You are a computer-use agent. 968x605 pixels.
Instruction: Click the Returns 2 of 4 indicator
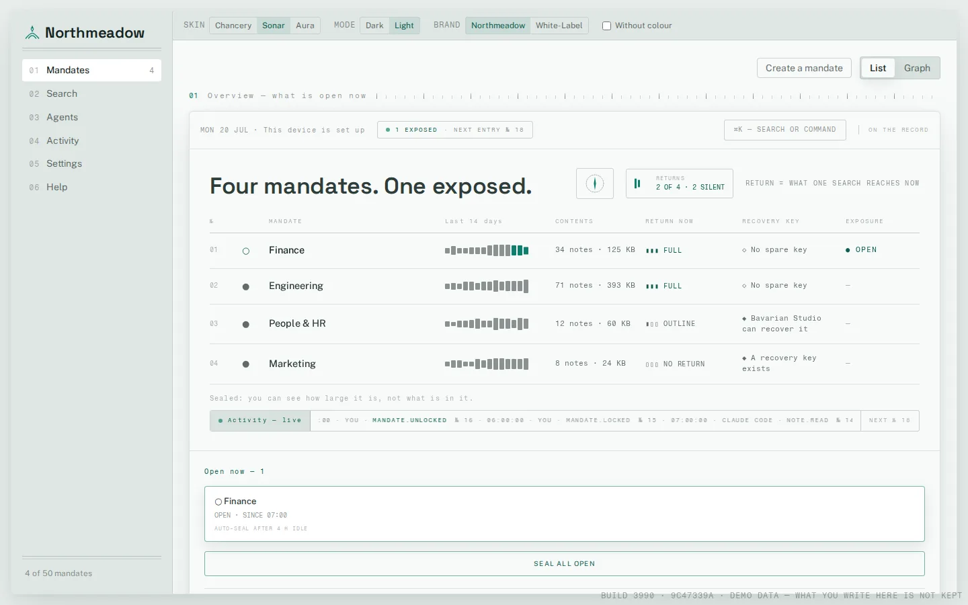click(680, 183)
